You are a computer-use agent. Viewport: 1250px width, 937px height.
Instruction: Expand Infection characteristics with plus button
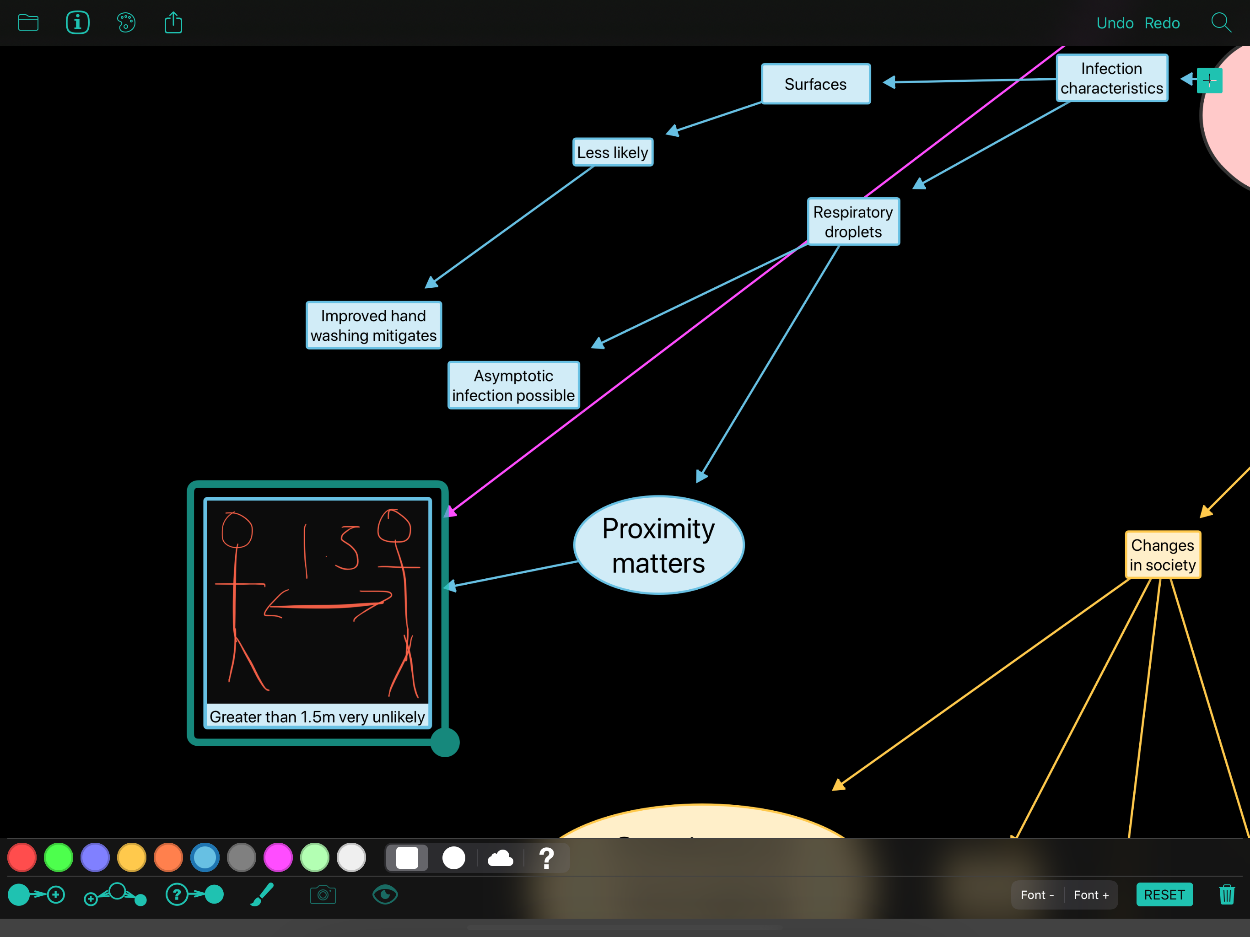click(1209, 80)
